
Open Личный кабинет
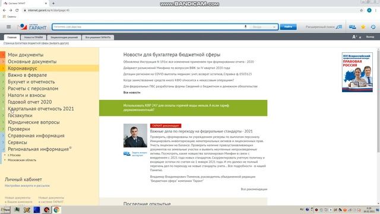pos(23,180)
